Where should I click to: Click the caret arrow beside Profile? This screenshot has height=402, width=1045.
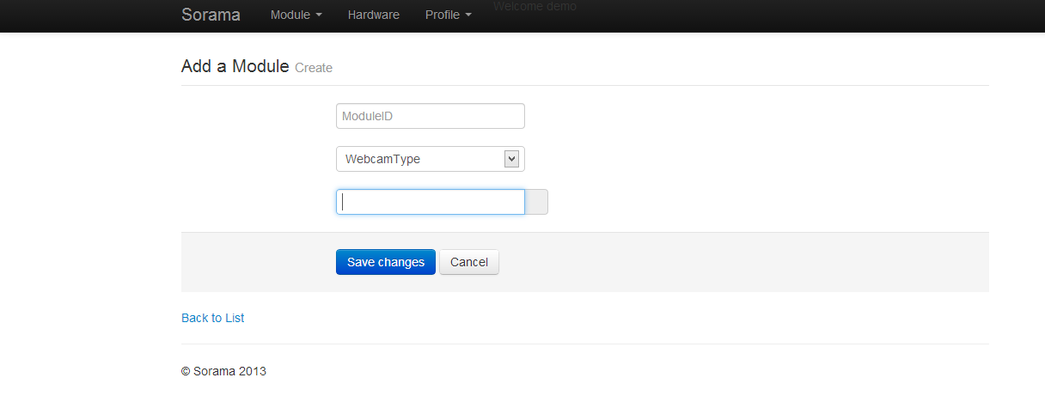[x=468, y=15]
